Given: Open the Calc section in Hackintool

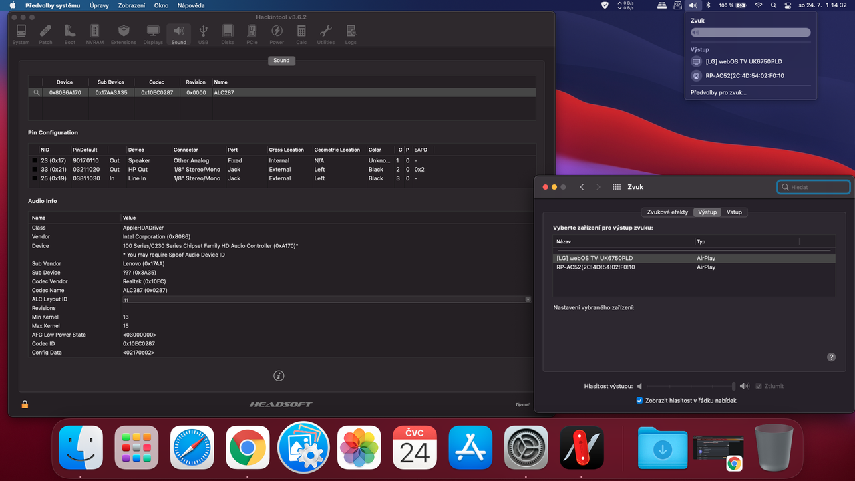Looking at the screenshot, I should pos(301,34).
